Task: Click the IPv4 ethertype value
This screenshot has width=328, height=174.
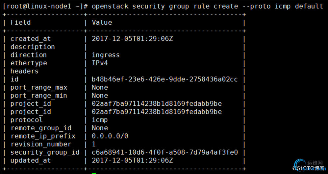Action: (100, 63)
